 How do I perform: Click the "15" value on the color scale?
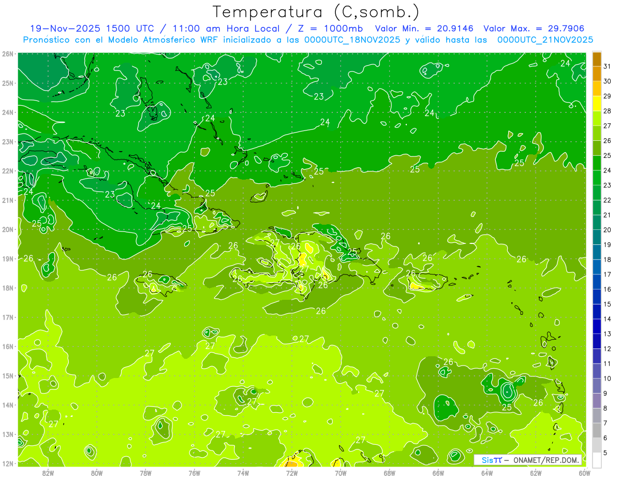pyautogui.click(x=607, y=304)
